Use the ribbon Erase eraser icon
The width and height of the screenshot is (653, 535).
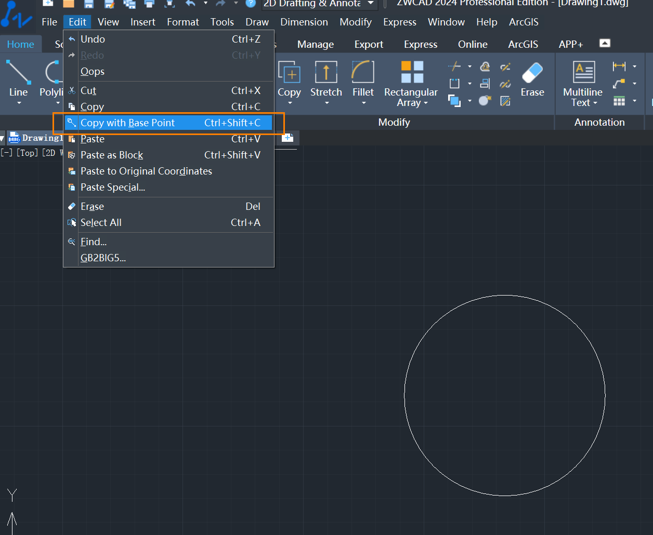coord(532,73)
